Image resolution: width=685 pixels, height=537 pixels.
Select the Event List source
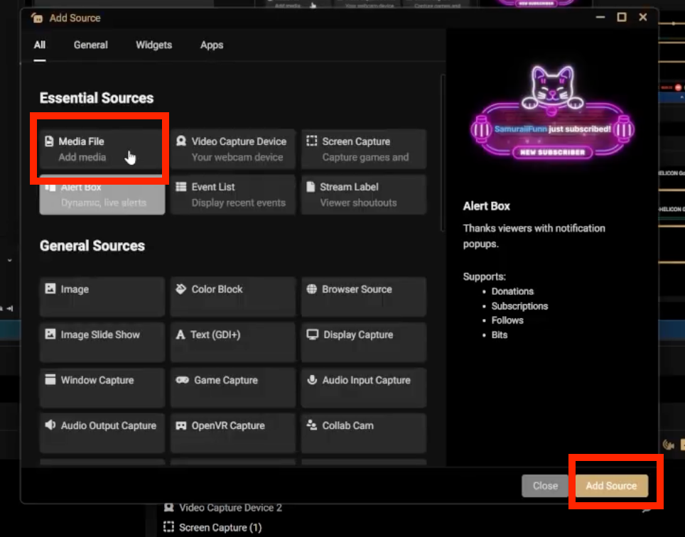click(x=233, y=194)
